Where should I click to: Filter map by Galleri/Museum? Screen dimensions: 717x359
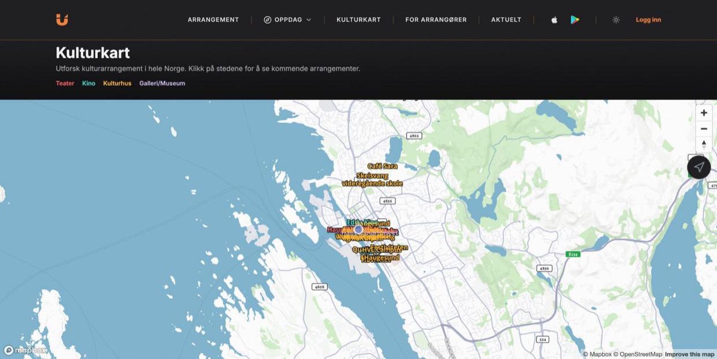(162, 83)
